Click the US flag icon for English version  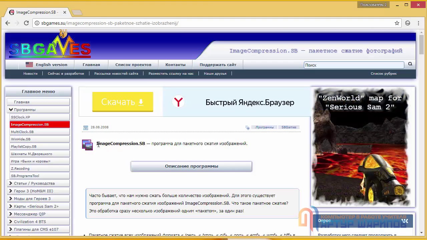pyautogui.click(x=29, y=65)
